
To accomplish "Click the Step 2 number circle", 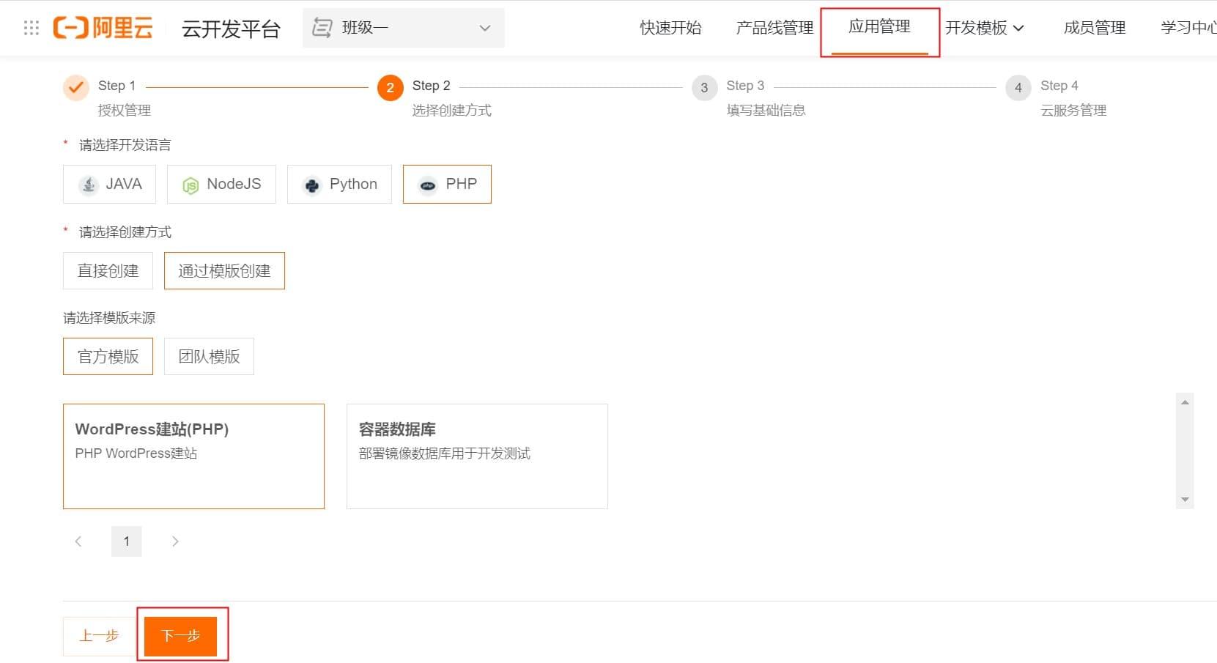I will coord(390,88).
